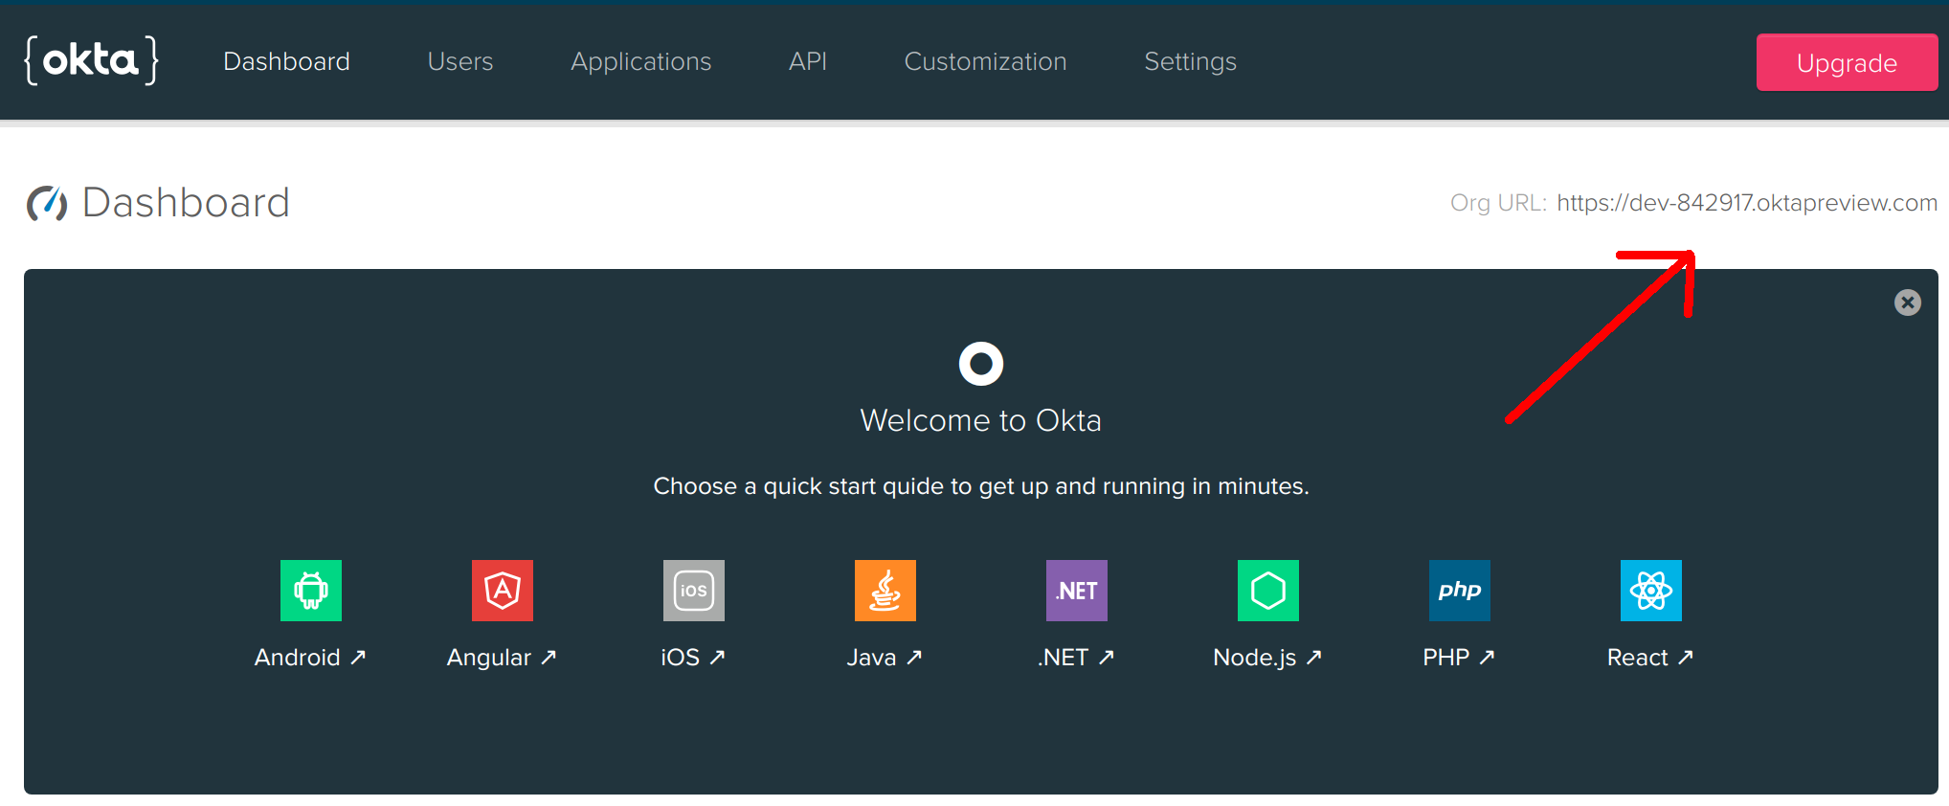Screen dimensions: 1949x806
Task: Click the Org URL address text
Action: coord(1746,203)
